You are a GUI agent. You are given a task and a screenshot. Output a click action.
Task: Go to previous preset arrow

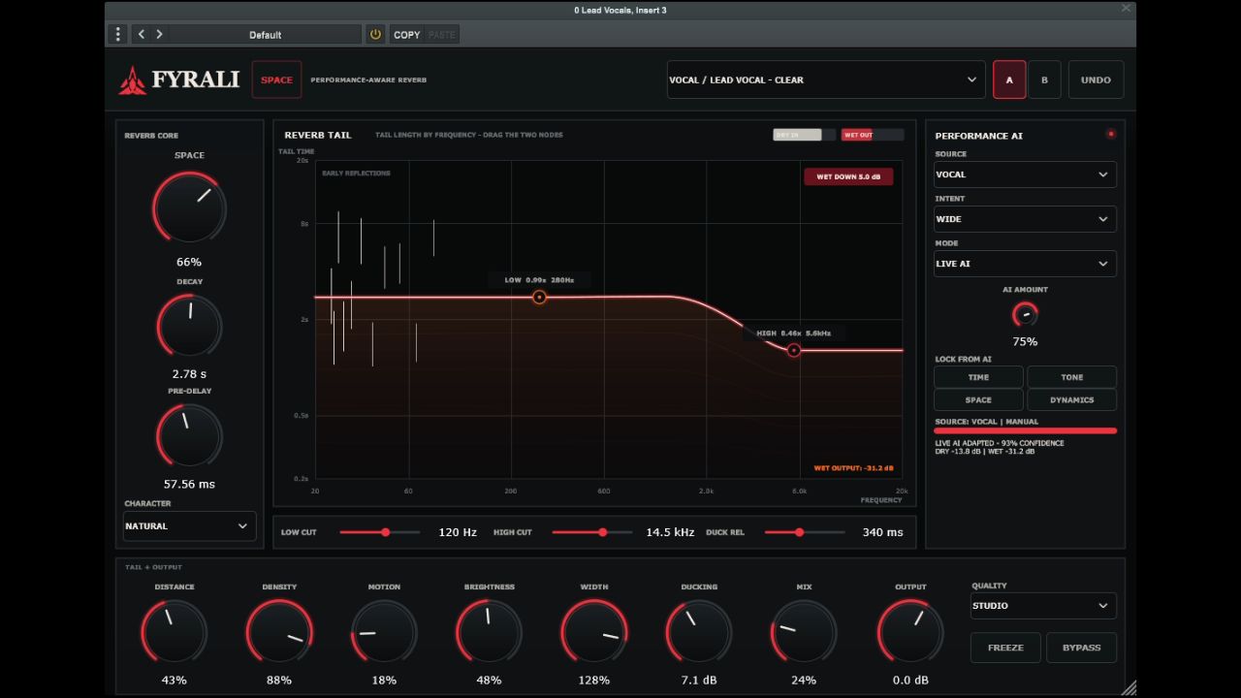pyautogui.click(x=142, y=34)
